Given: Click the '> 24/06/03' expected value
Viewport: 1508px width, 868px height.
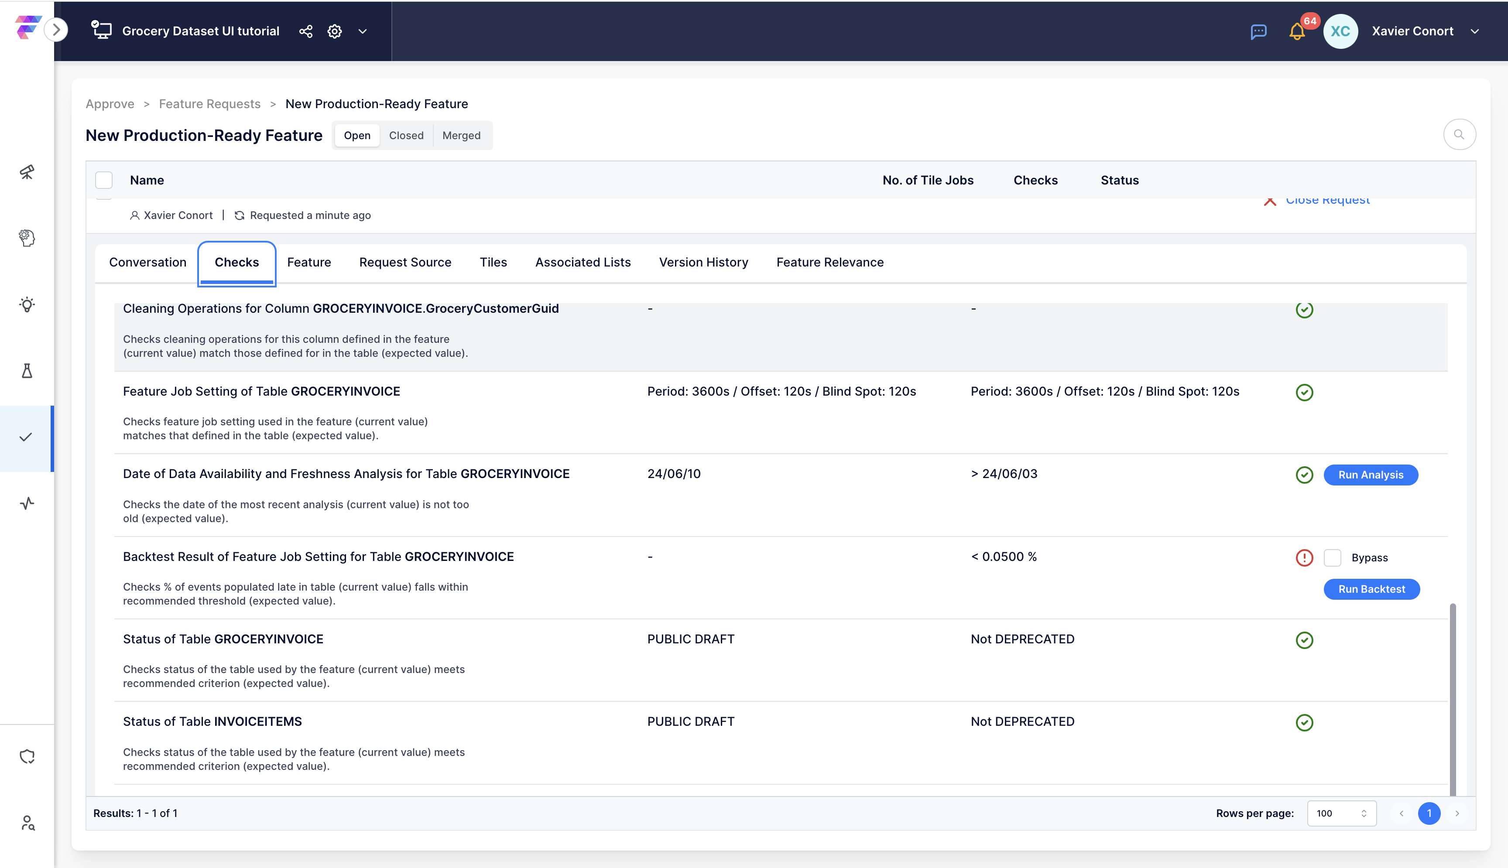Looking at the screenshot, I should tap(1004, 473).
